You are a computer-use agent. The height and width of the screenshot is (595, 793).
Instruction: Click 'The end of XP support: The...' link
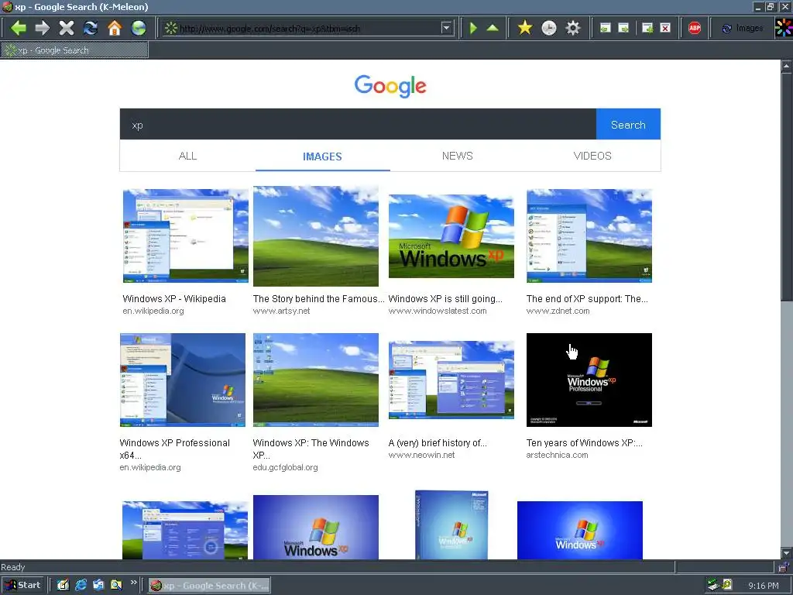pos(587,298)
